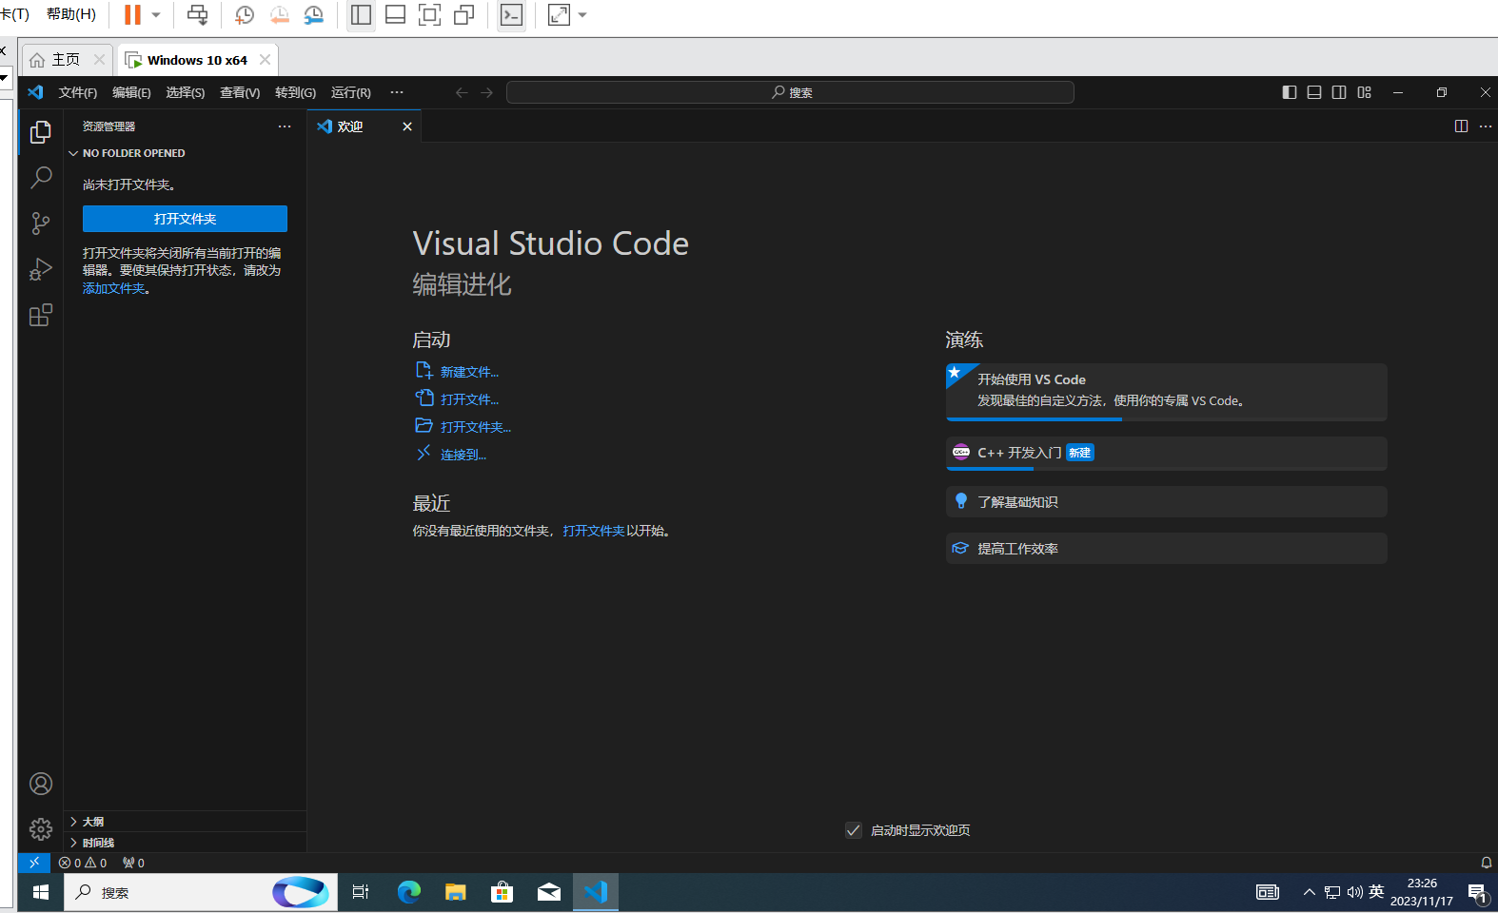
Task: Click the 打开文件... start link
Action: pos(469,399)
